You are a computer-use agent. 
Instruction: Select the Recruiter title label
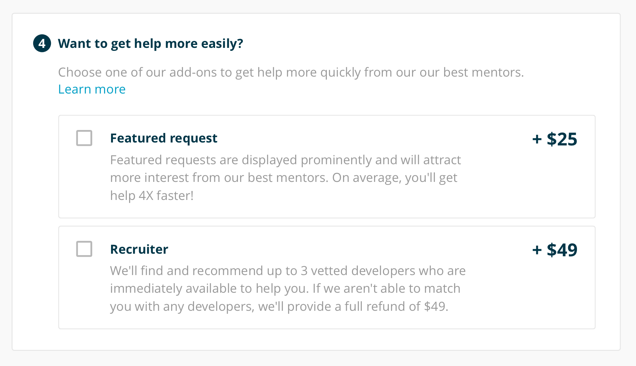tap(139, 249)
